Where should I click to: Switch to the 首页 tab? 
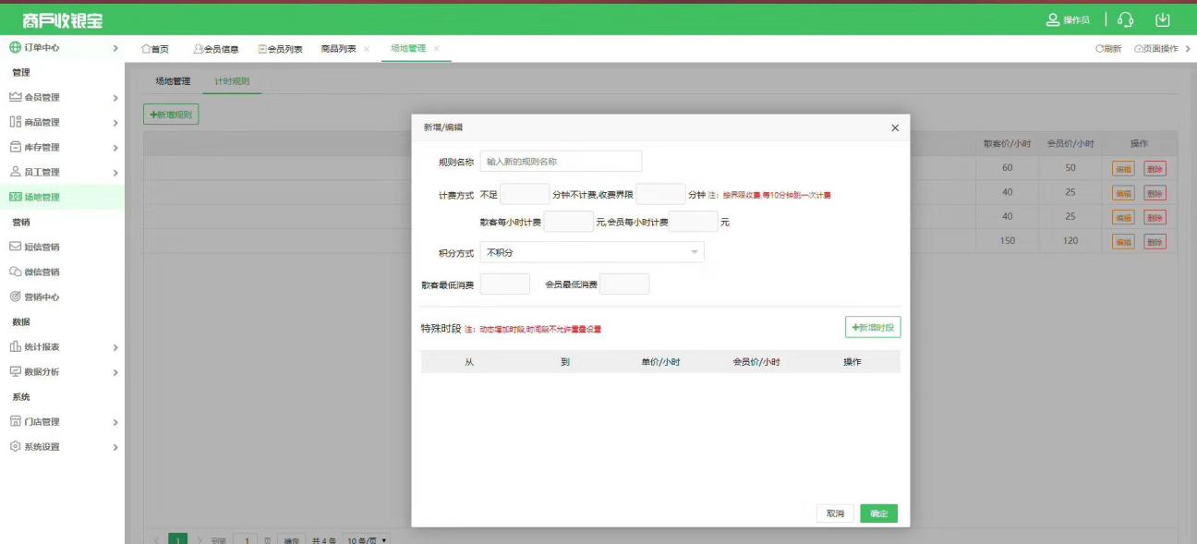pyautogui.click(x=154, y=49)
